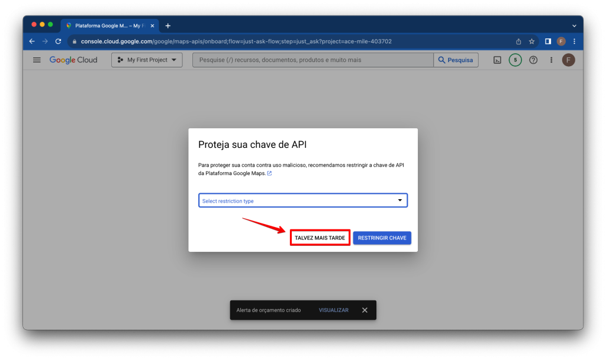The height and width of the screenshot is (360, 606).
Task: Open the help question mark icon
Action: [533, 60]
